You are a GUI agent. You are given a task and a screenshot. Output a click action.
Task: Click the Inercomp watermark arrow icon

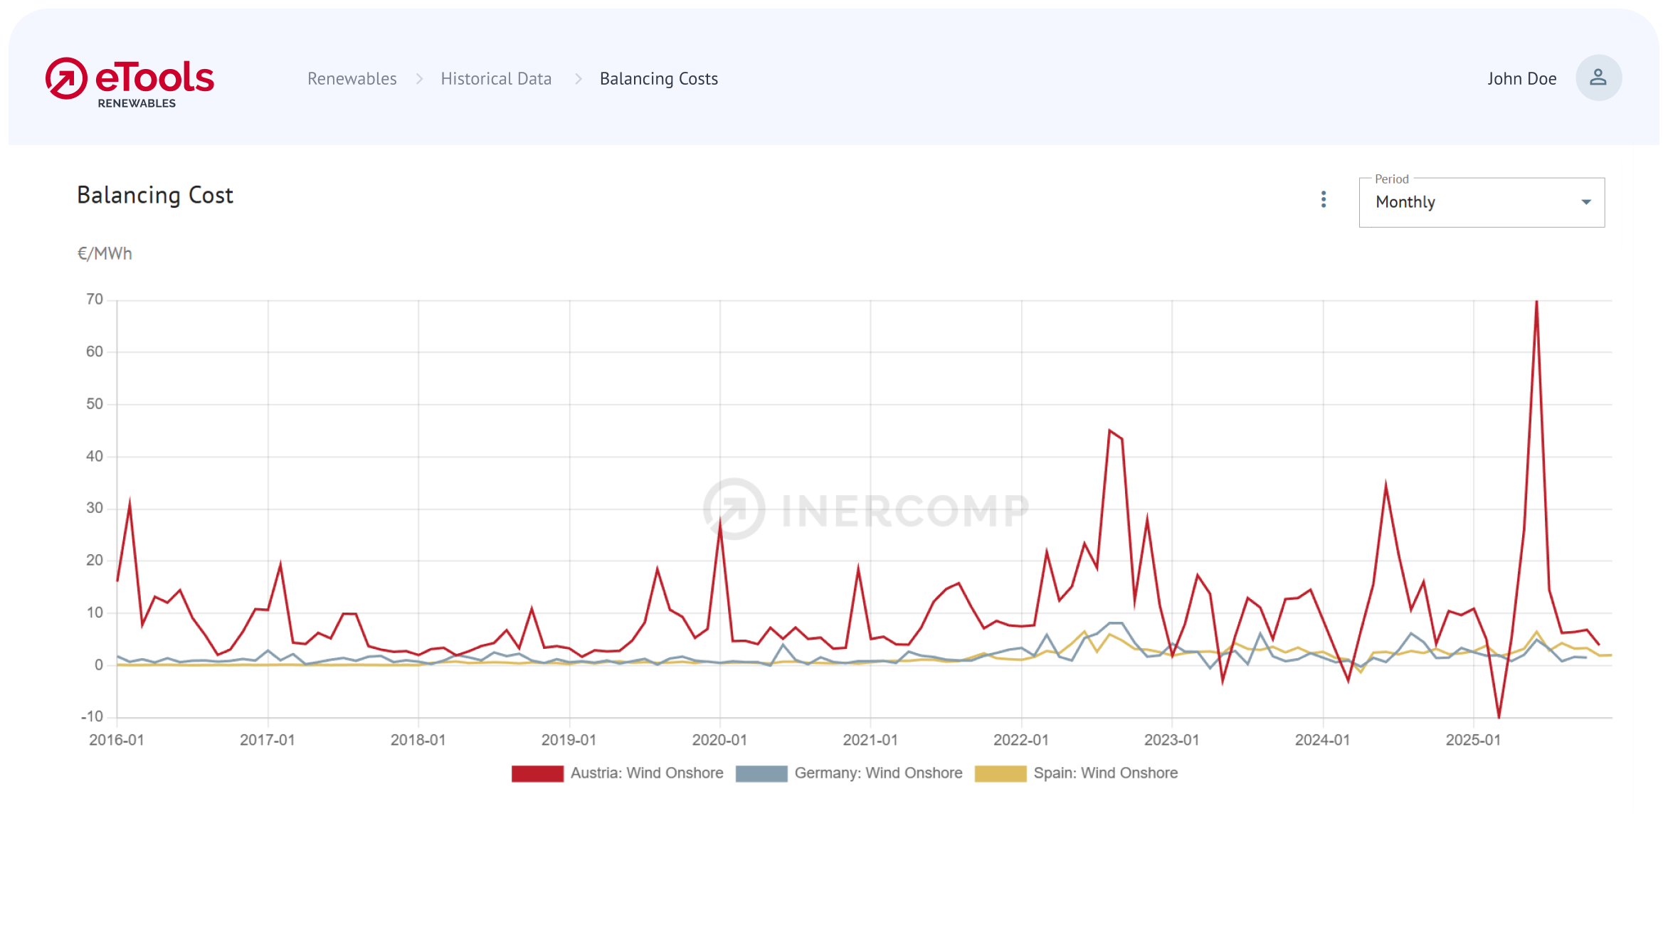tap(734, 508)
